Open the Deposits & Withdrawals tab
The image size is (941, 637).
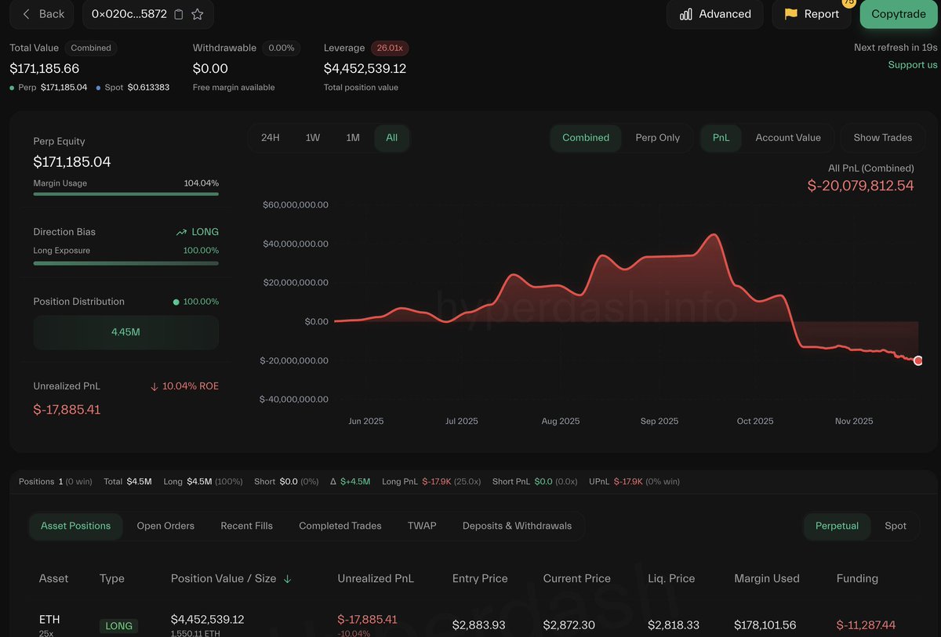[x=518, y=526]
